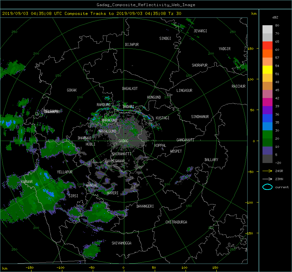This screenshot has height=272, width=292.
Task: Select the indigo 5-10 dBZ legend swatch
Action: coord(267,151)
